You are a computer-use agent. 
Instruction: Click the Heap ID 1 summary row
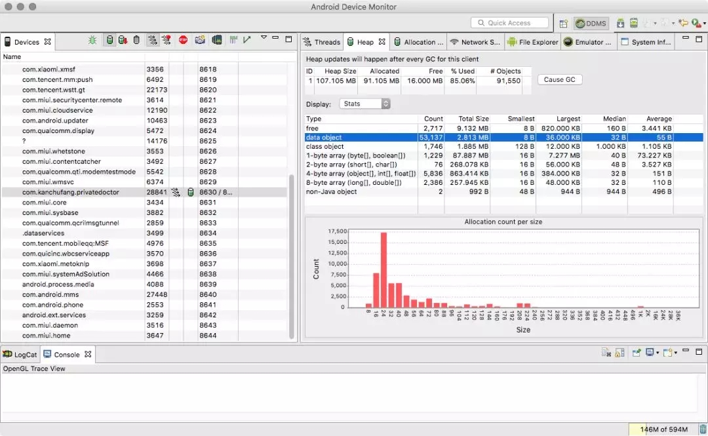tap(418, 81)
